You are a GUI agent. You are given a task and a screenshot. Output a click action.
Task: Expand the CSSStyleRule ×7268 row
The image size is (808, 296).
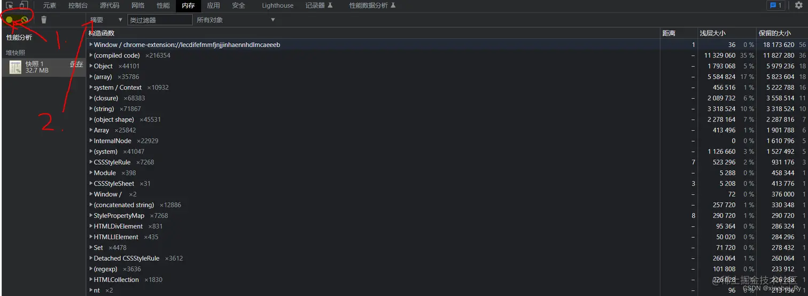91,162
